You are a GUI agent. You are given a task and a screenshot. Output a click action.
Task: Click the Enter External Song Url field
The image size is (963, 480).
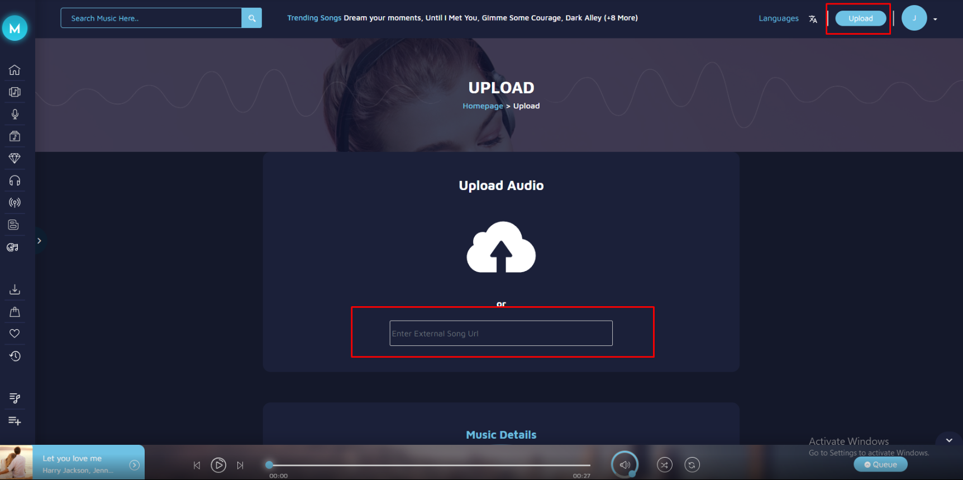(x=501, y=333)
